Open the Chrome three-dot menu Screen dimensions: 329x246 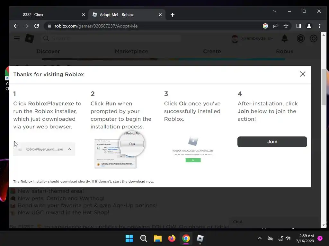(x=319, y=26)
